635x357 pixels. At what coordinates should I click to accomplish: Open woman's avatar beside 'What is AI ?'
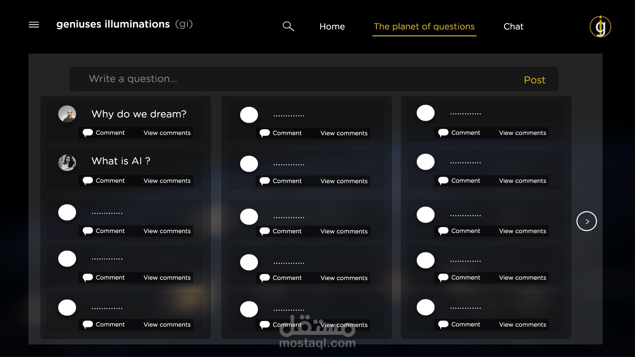click(x=67, y=163)
